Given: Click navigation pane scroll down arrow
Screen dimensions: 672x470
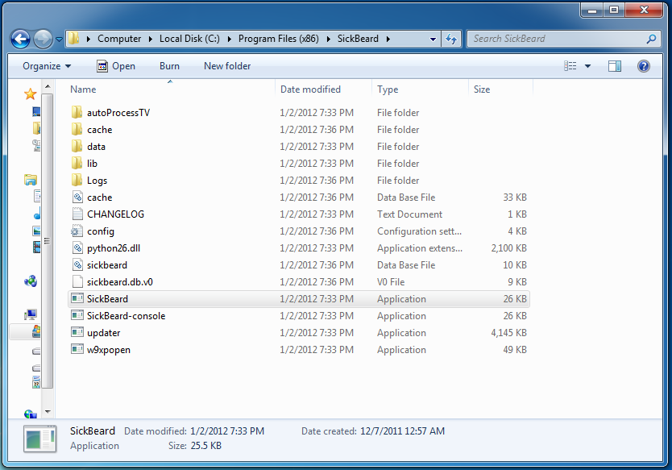Looking at the screenshot, I should point(48,412).
